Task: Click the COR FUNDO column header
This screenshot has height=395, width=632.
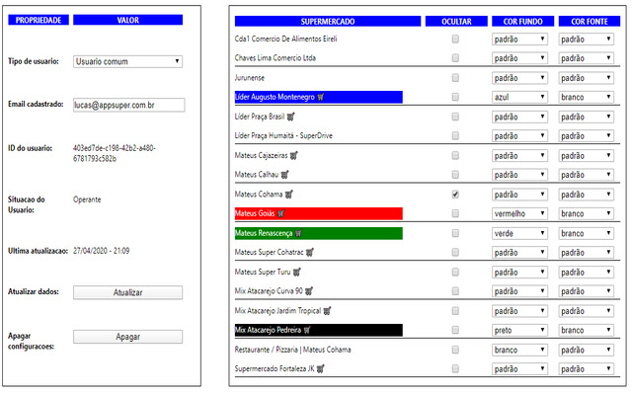Action: (522, 22)
